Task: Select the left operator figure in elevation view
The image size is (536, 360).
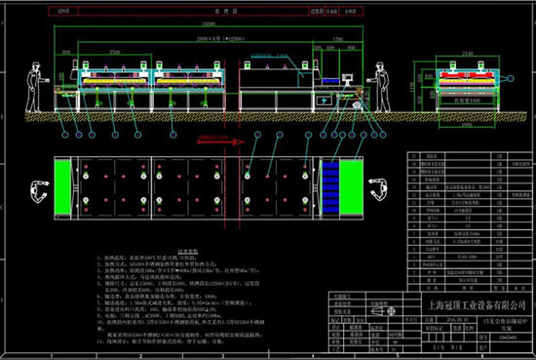Action: pyautogui.click(x=36, y=87)
